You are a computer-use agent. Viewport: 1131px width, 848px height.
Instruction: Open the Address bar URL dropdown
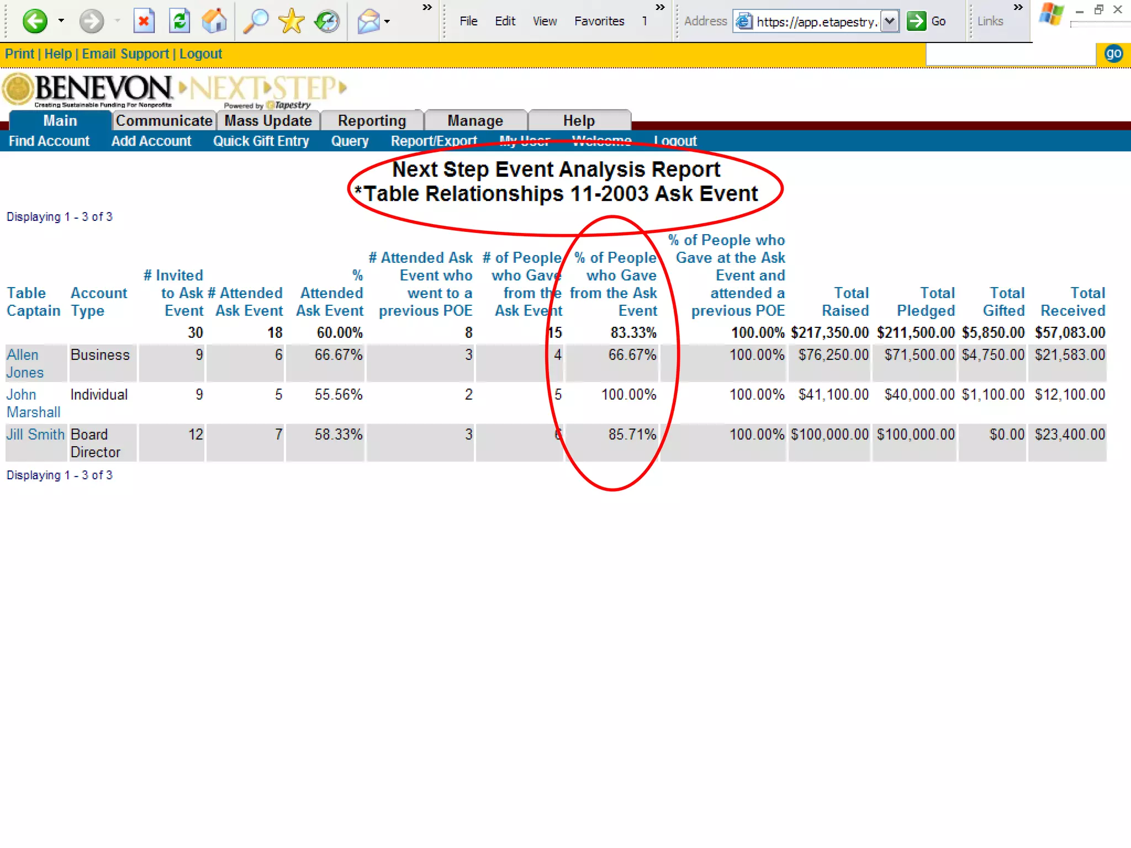tap(889, 22)
